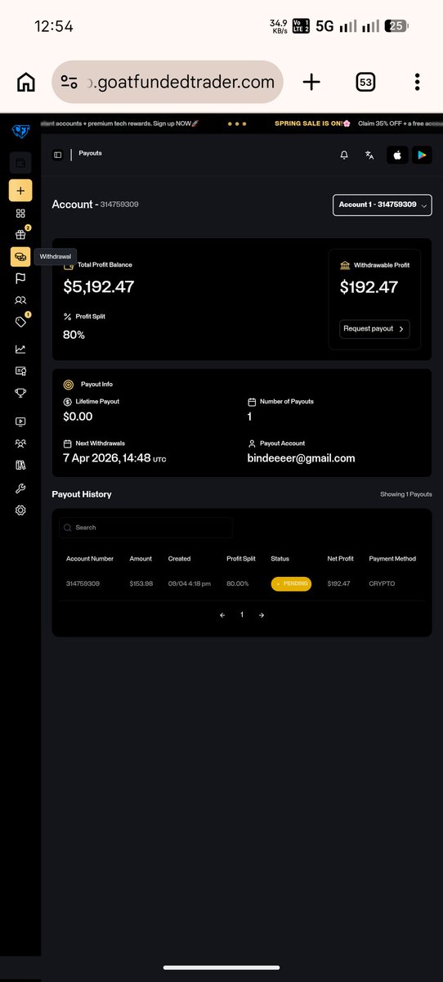This screenshot has height=982, width=443.
Task: Open the notifications bell
Action: pos(344,155)
